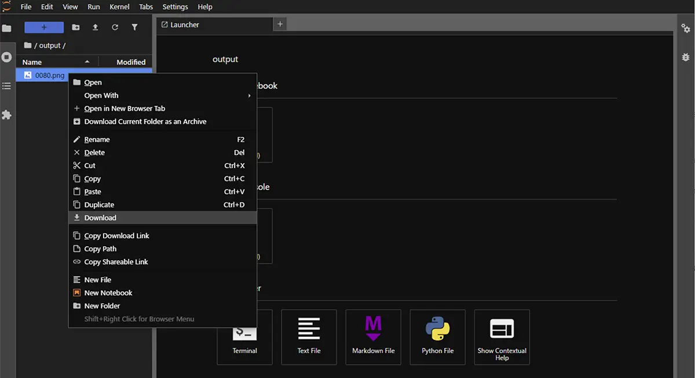
Task: Refresh the file browser list
Action: point(115,27)
